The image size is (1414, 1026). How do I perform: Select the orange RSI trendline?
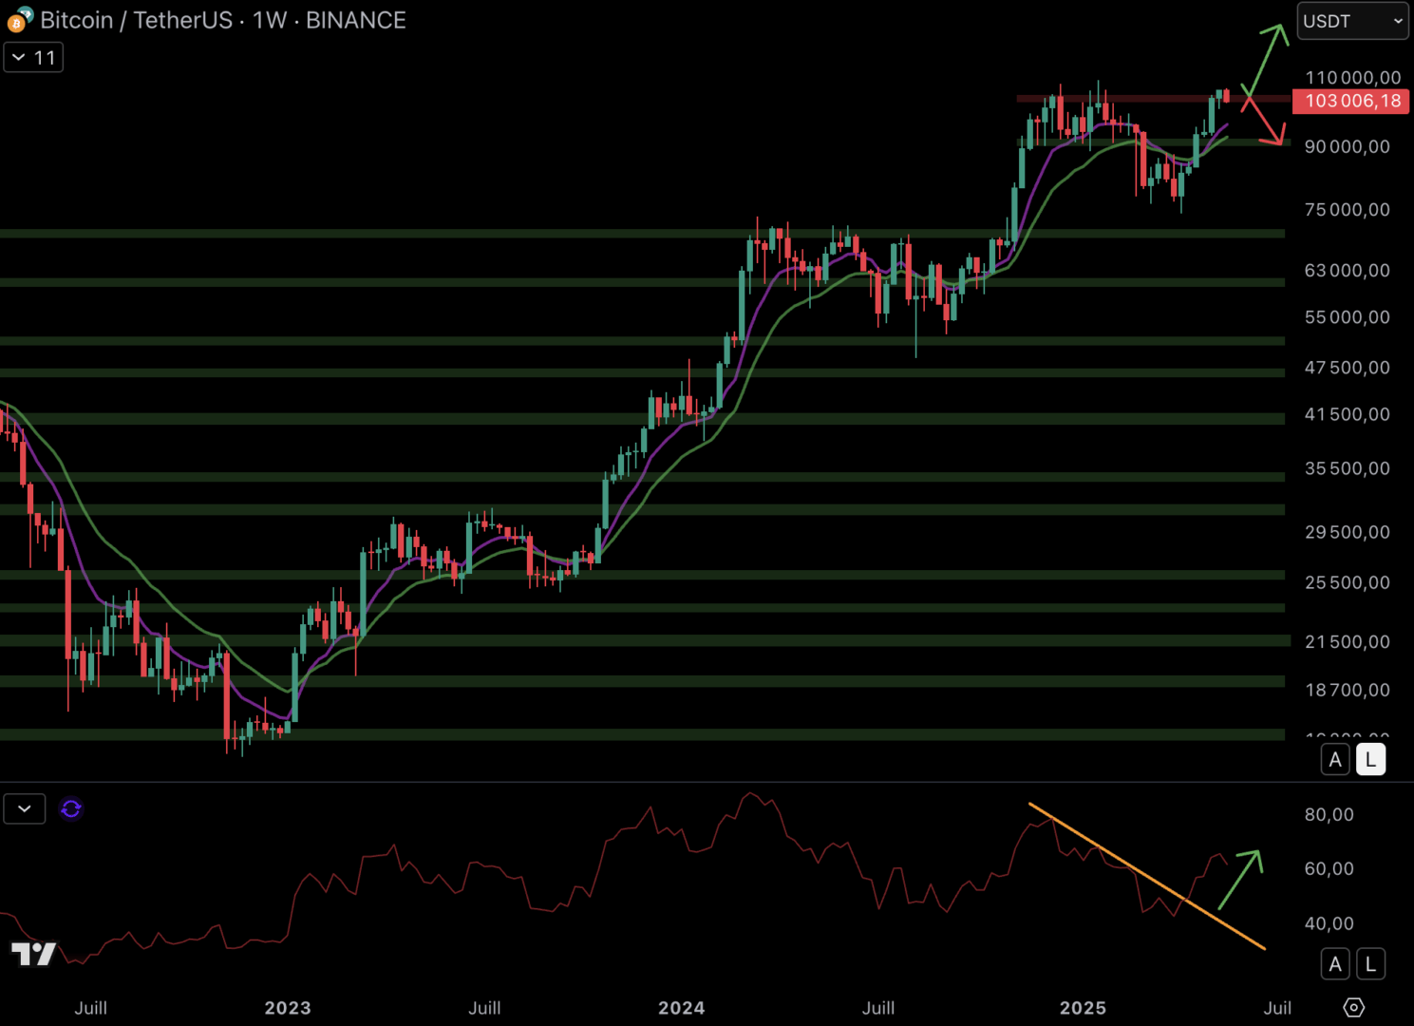pos(1147,876)
